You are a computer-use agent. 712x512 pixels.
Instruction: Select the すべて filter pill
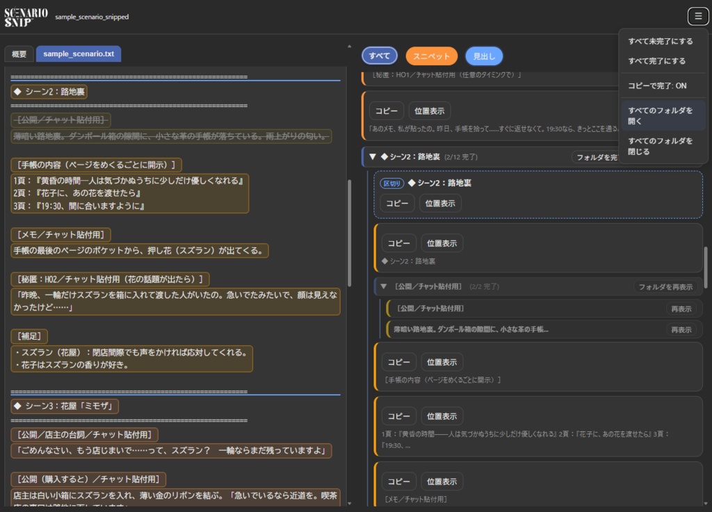(379, 56)
